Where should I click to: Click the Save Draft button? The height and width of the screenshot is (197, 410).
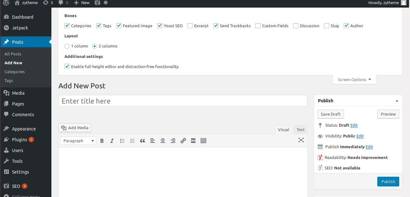331,114
